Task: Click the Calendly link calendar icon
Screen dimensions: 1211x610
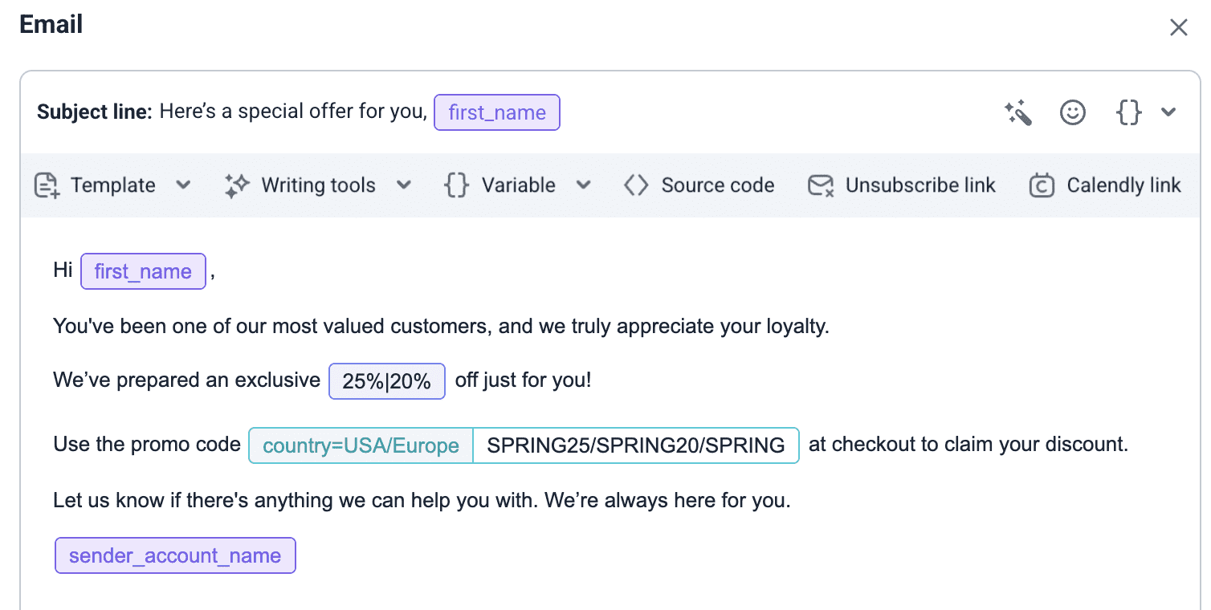Action: point(1042,185)
